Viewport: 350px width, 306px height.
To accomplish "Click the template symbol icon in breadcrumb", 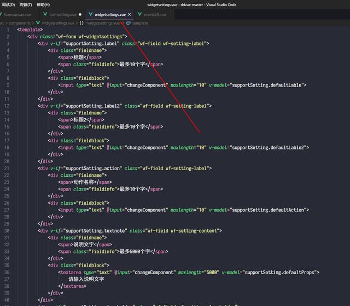I will [x=129, y=23].
